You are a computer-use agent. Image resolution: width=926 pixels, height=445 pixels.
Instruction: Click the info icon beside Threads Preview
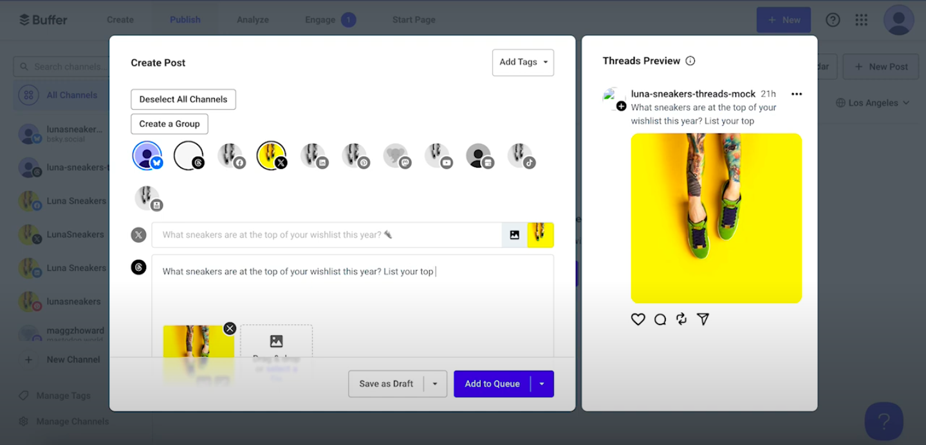690,61
